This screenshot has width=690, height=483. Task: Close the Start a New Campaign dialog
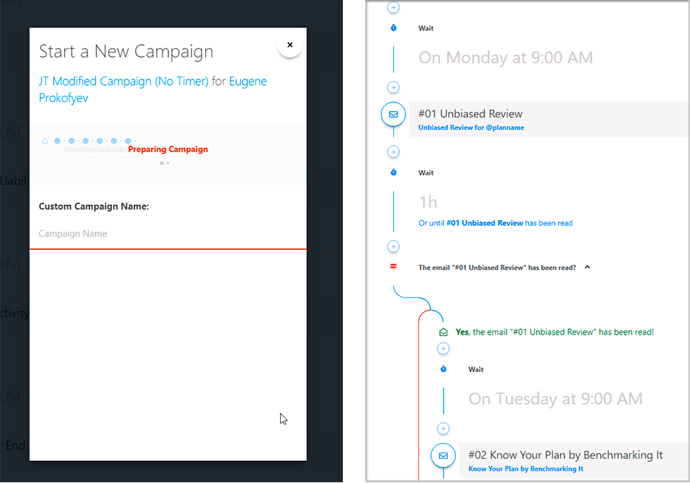coord(290,45)
